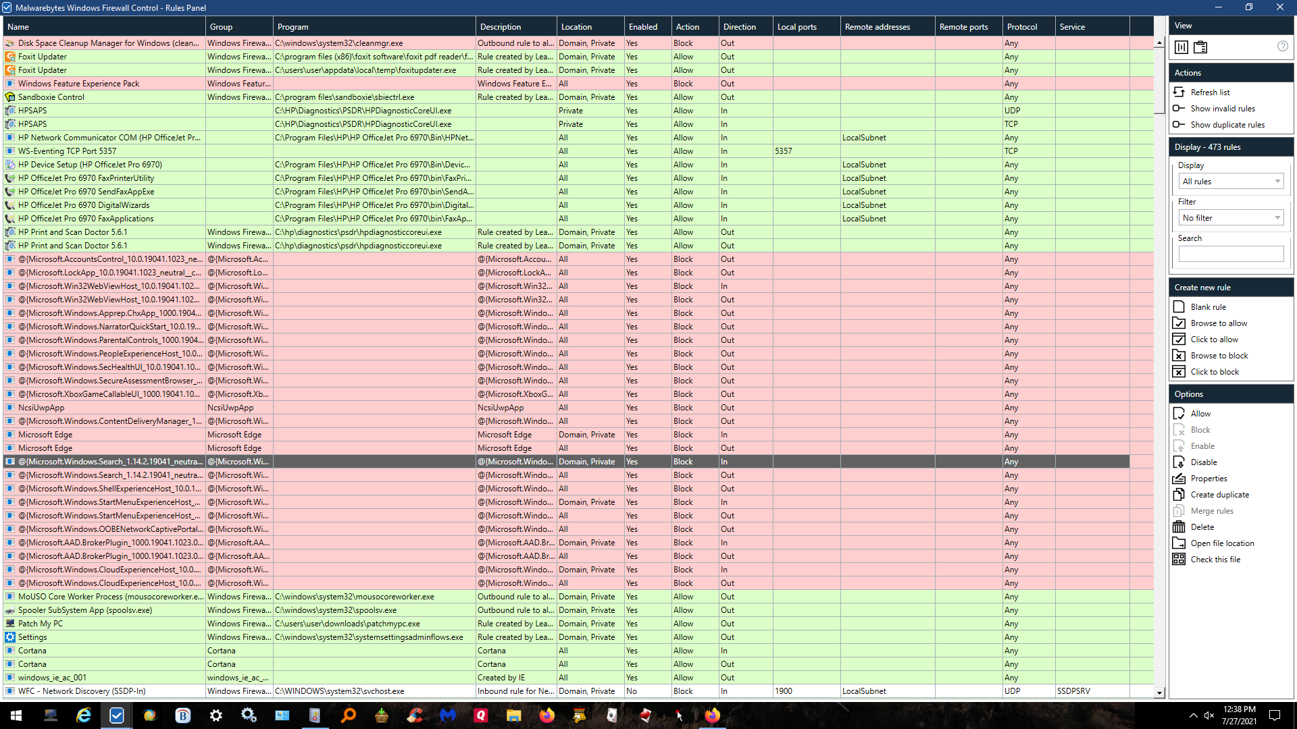
Task: Click the Check this file icon
Action: tap(1179, 560)
